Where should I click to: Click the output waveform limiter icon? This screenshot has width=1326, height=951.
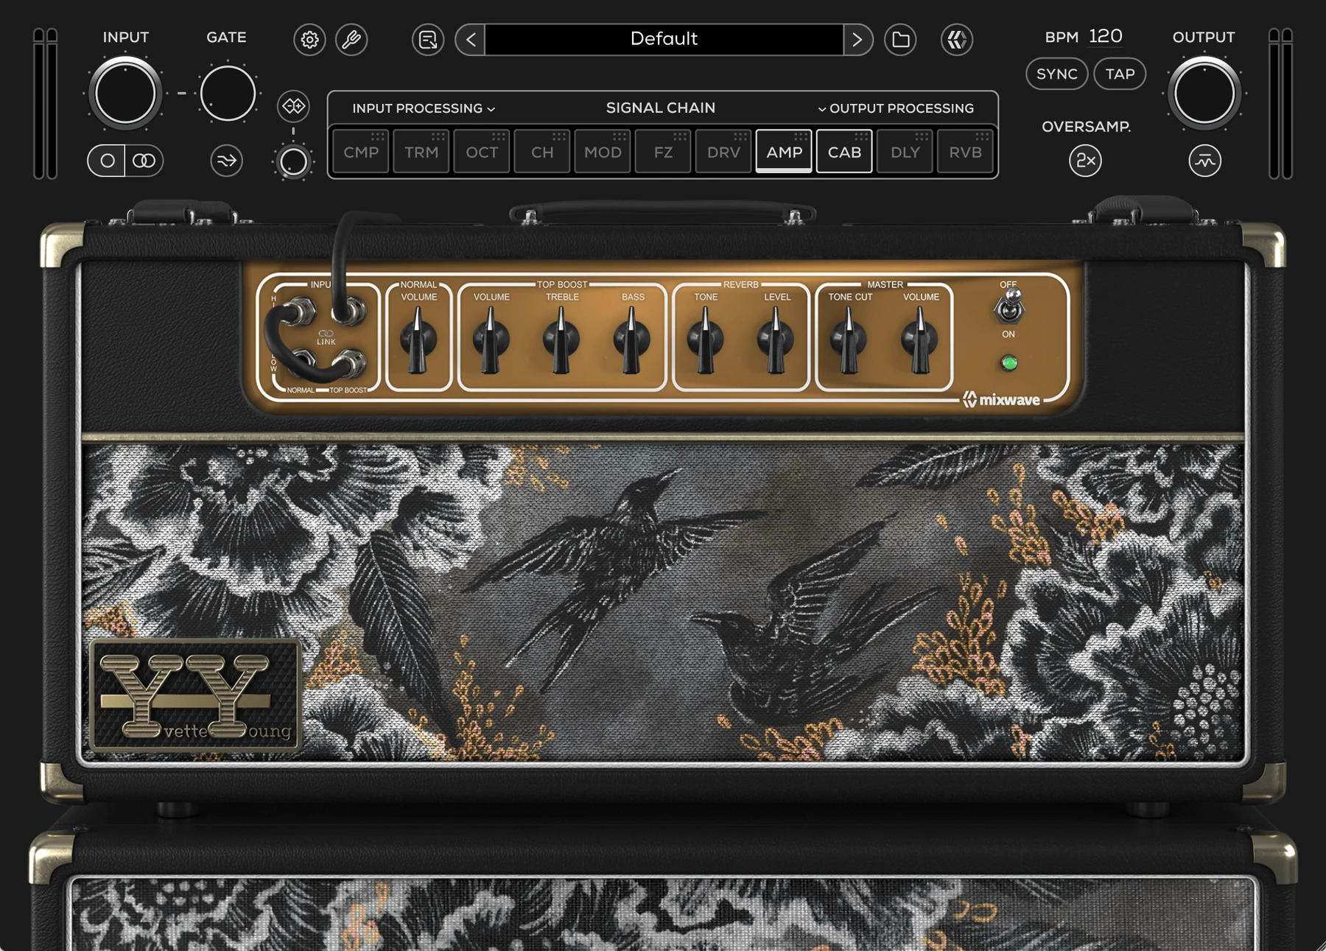coord(1204,161)
